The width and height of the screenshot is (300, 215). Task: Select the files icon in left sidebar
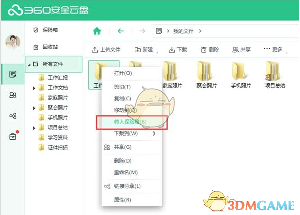coord(13,74)
